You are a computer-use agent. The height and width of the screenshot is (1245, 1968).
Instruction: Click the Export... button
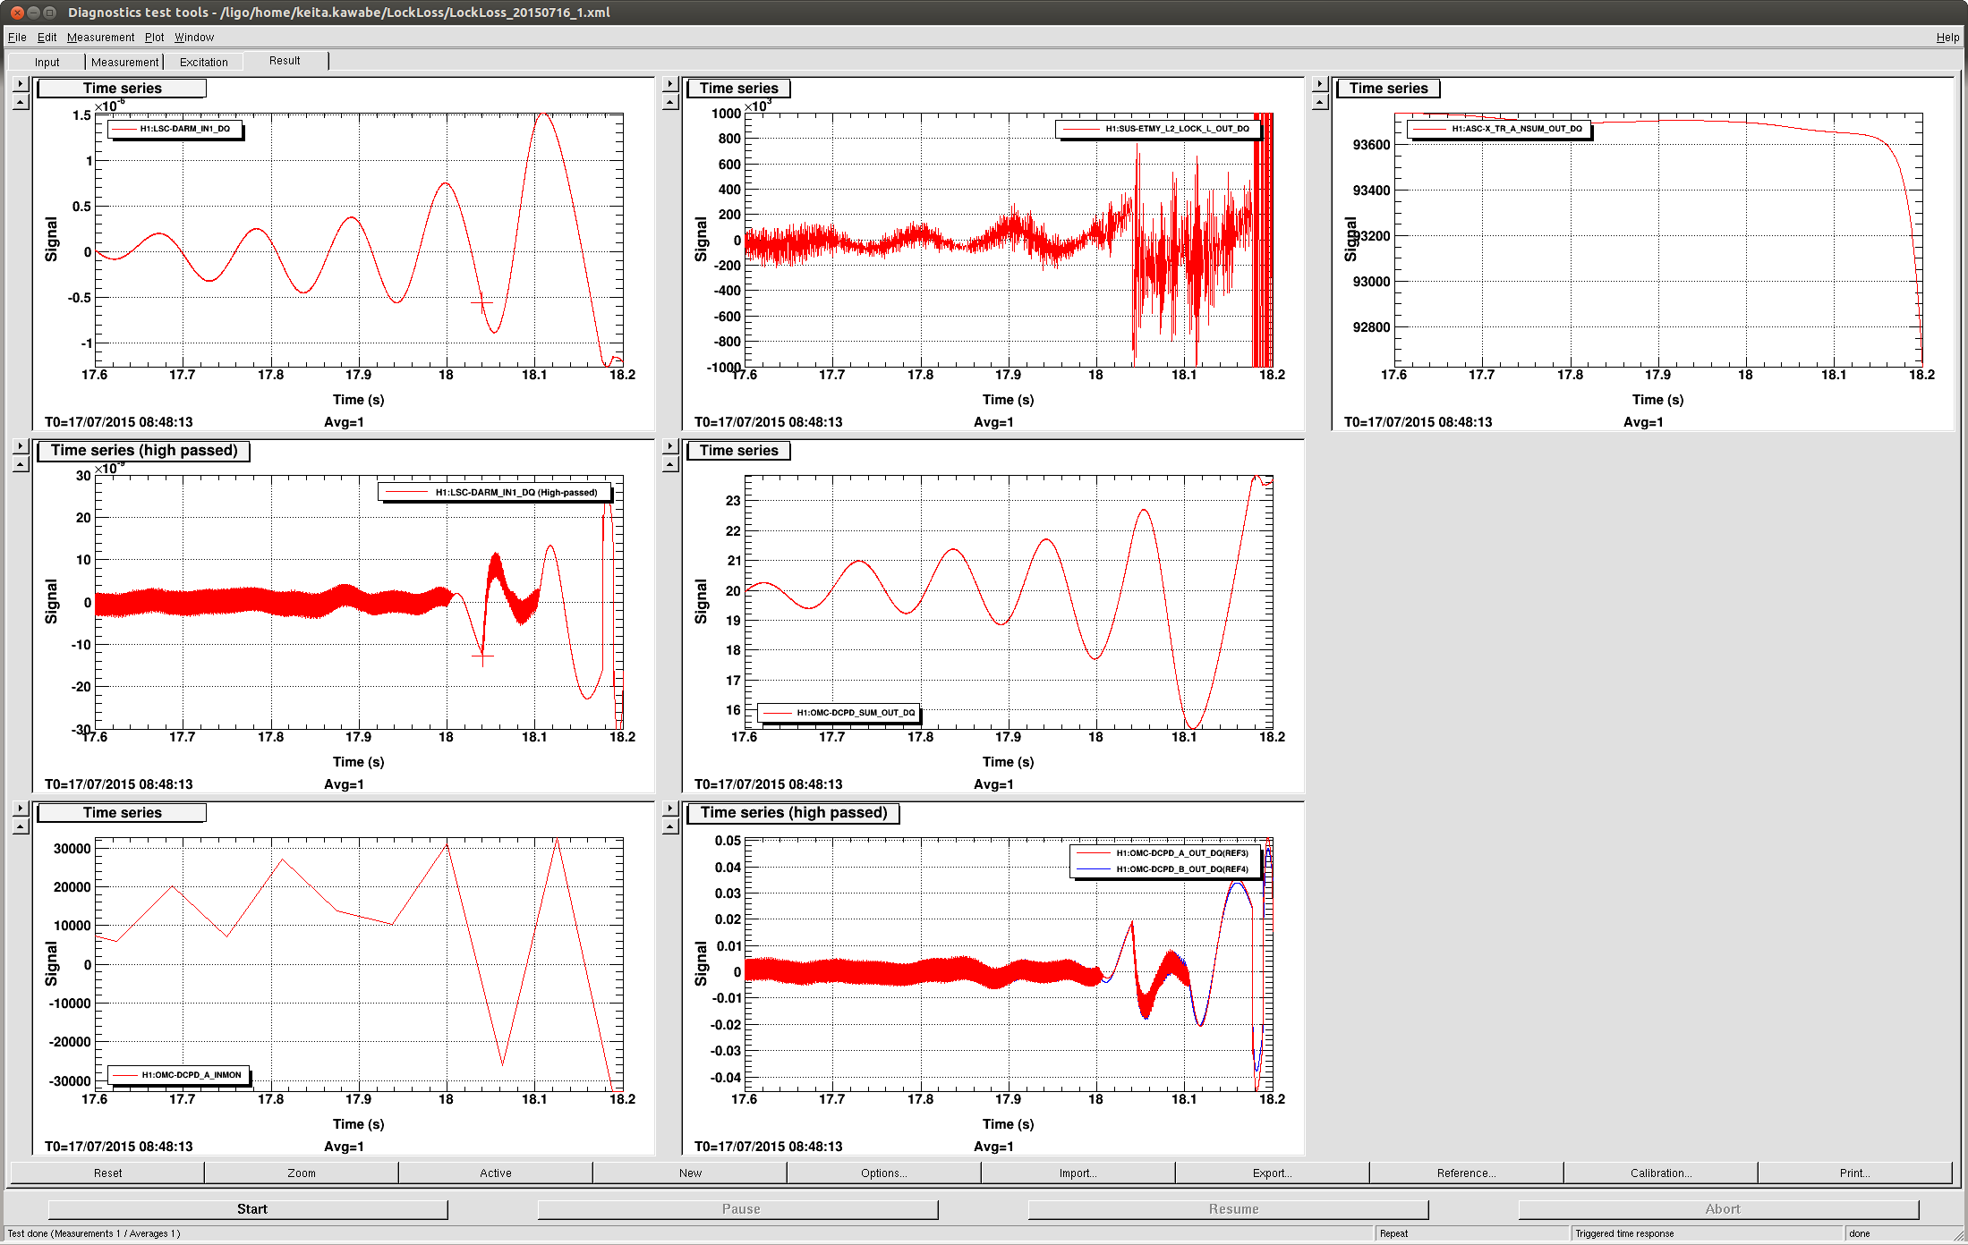1273,1173
